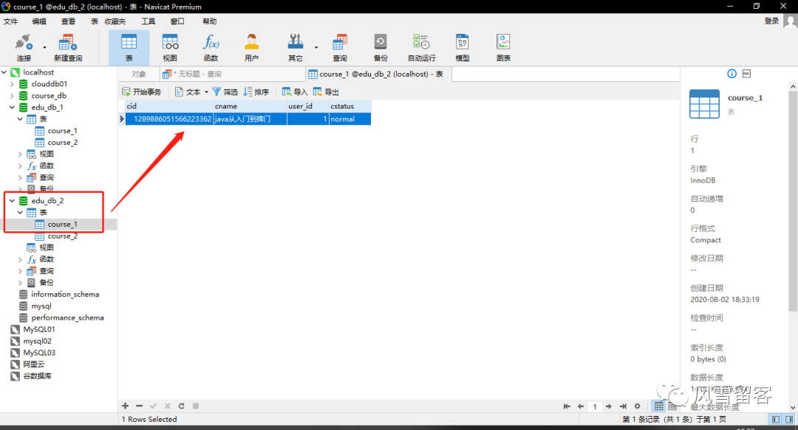Open the 工具 (Tools) menu
798x430 pixels.
pyautogui.click(x=148, y=21)
